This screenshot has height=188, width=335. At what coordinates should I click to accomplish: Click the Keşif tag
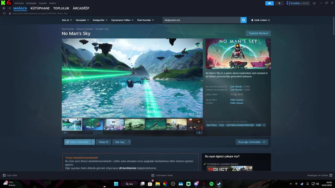click(x=259, y=125)
